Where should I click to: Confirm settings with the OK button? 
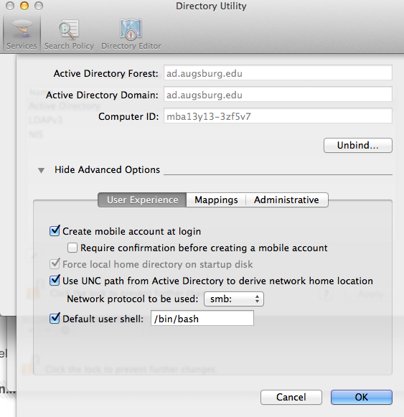click(x=362, y=397)
